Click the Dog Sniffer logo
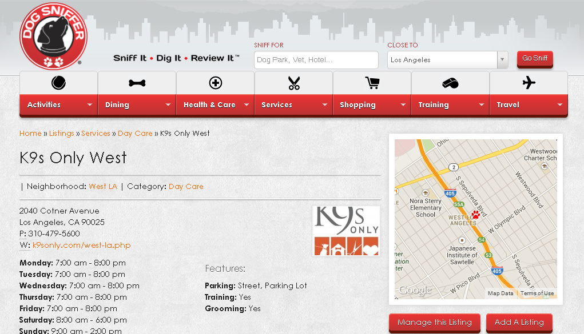 click(x=54, y=36)
